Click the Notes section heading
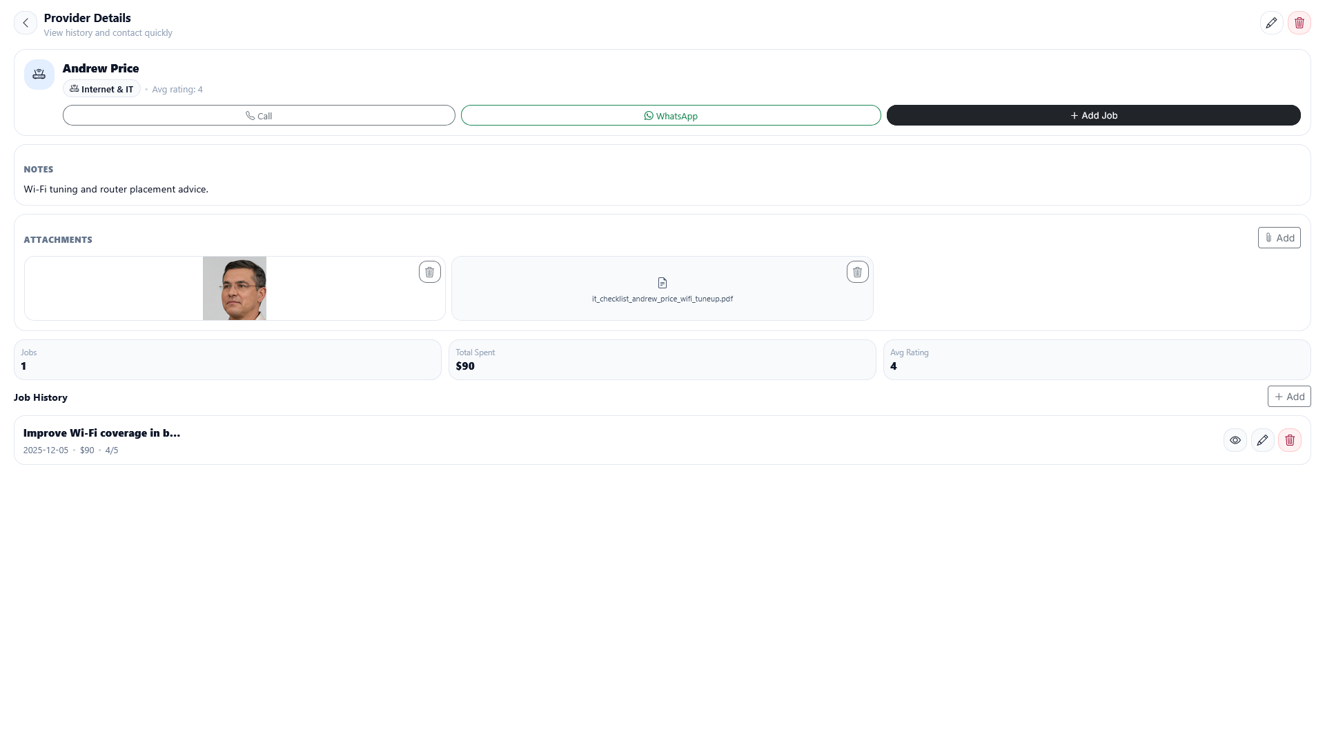 click(39, 169)
